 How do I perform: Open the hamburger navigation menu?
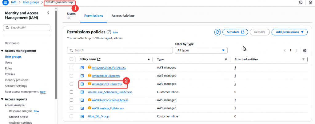click(6, 2)
